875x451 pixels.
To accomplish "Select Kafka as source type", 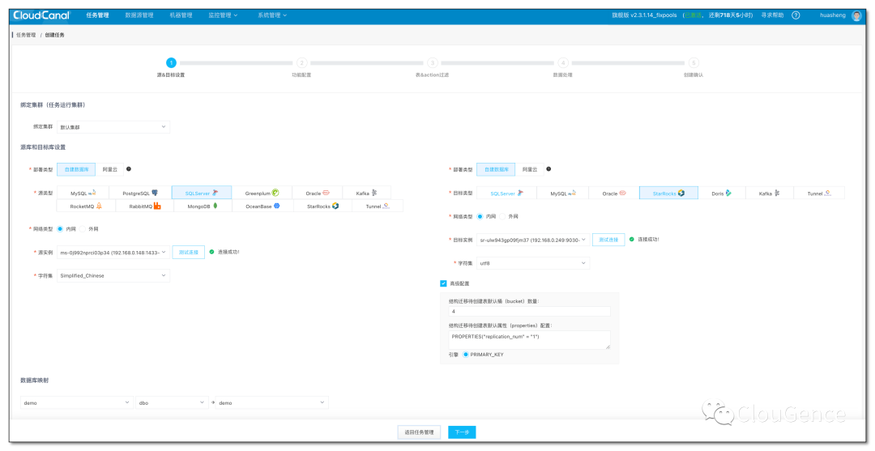I will 367,194.
